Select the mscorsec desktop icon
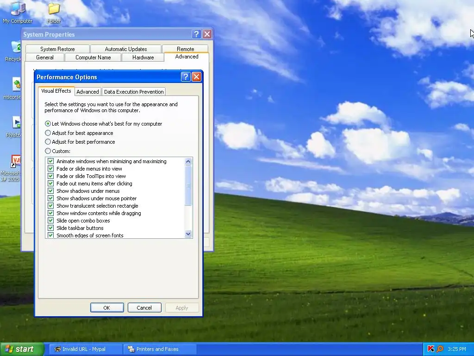 pyautogui.click(x=13, y=88)
